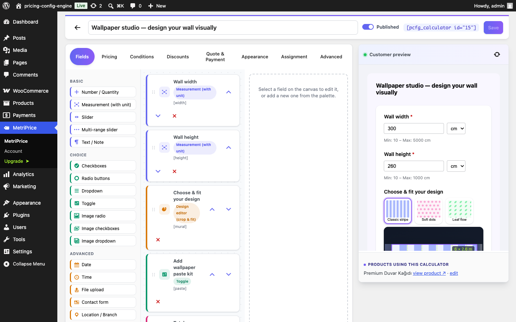This screenshot has width=516, height=322.
Task: Add a Measurement (with unit) field
Action: pos(103,104)
